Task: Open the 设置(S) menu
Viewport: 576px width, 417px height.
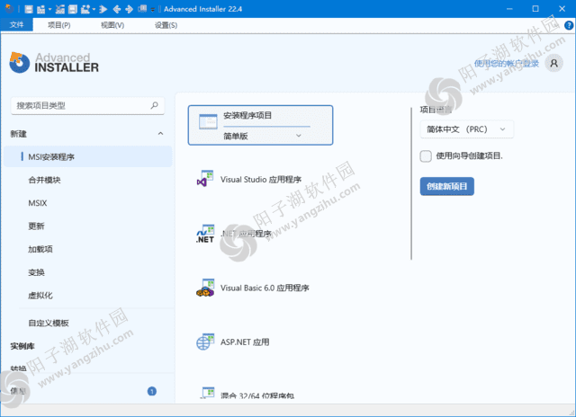Action: point(166,25)
